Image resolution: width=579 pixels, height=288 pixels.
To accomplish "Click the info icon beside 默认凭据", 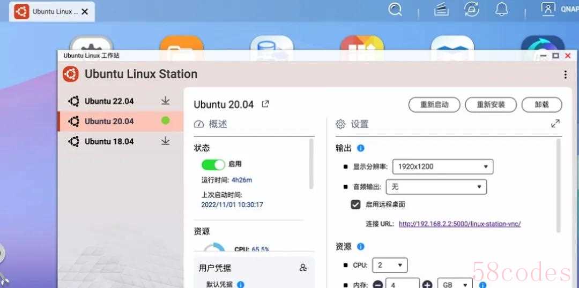I will click(240, 284).
